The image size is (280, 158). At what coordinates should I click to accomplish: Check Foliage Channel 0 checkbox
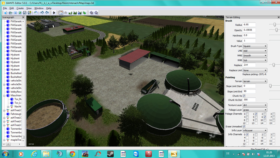coord(247,114)
